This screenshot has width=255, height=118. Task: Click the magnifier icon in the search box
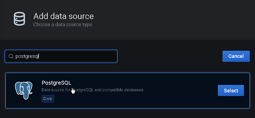tap(11, 56)
